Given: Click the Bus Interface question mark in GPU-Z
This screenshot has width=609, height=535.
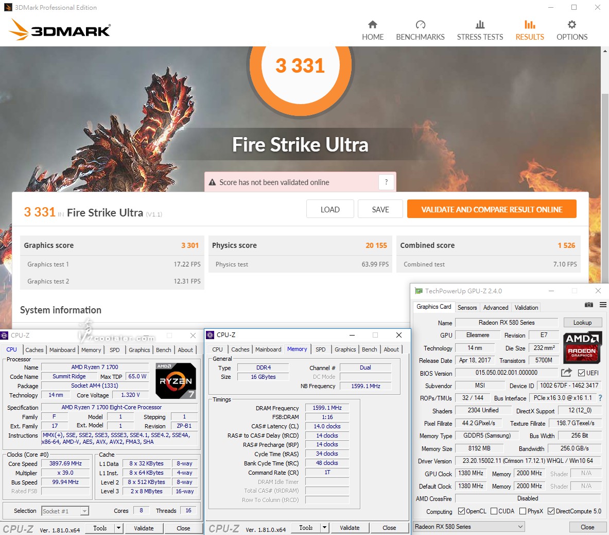Looking at the screenshot, I should (600, 398).
